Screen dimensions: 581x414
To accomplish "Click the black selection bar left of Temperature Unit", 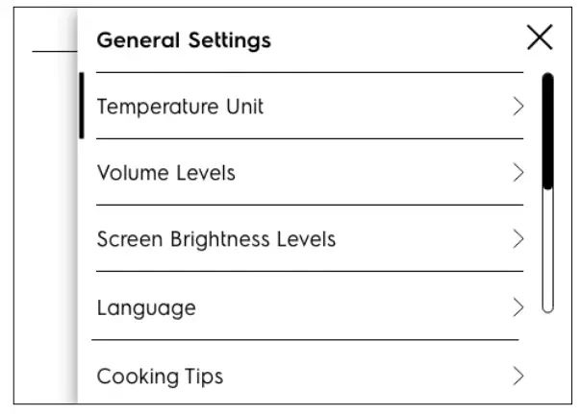I will click(x=82, y=106).
